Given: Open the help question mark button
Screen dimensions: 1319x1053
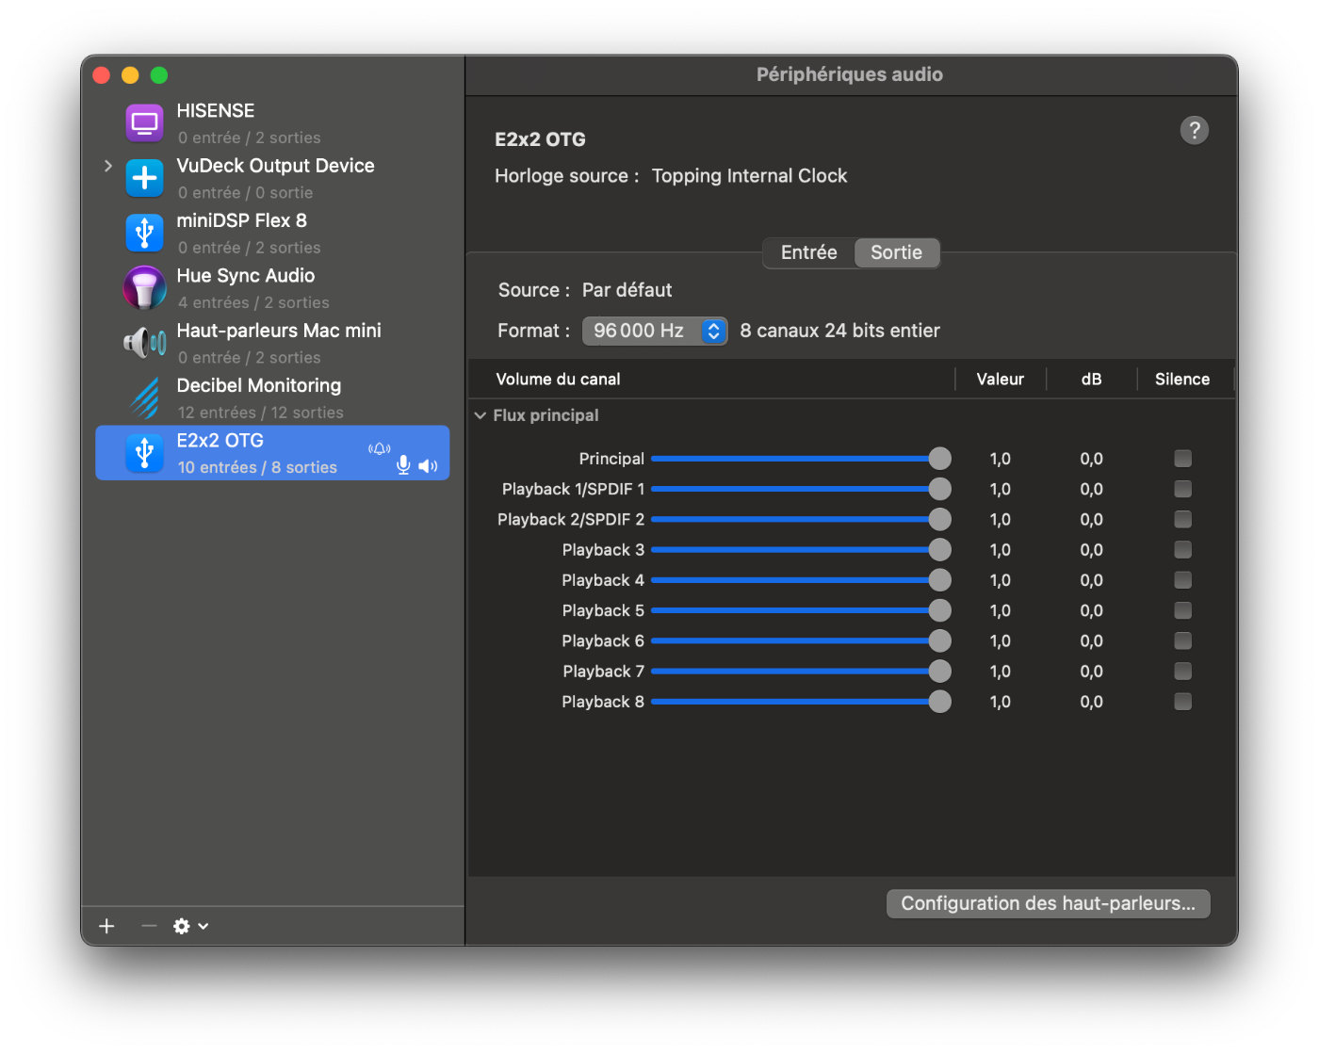Looking at the screenshot, I should [x=1195, y=130].
